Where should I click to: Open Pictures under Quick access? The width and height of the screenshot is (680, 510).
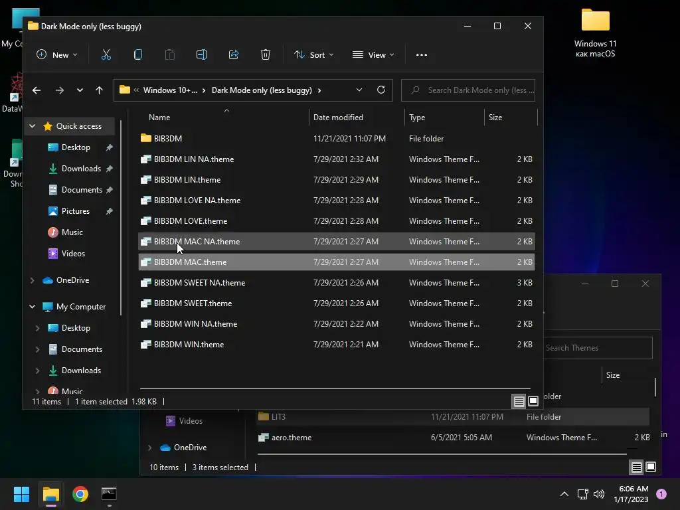76,211
